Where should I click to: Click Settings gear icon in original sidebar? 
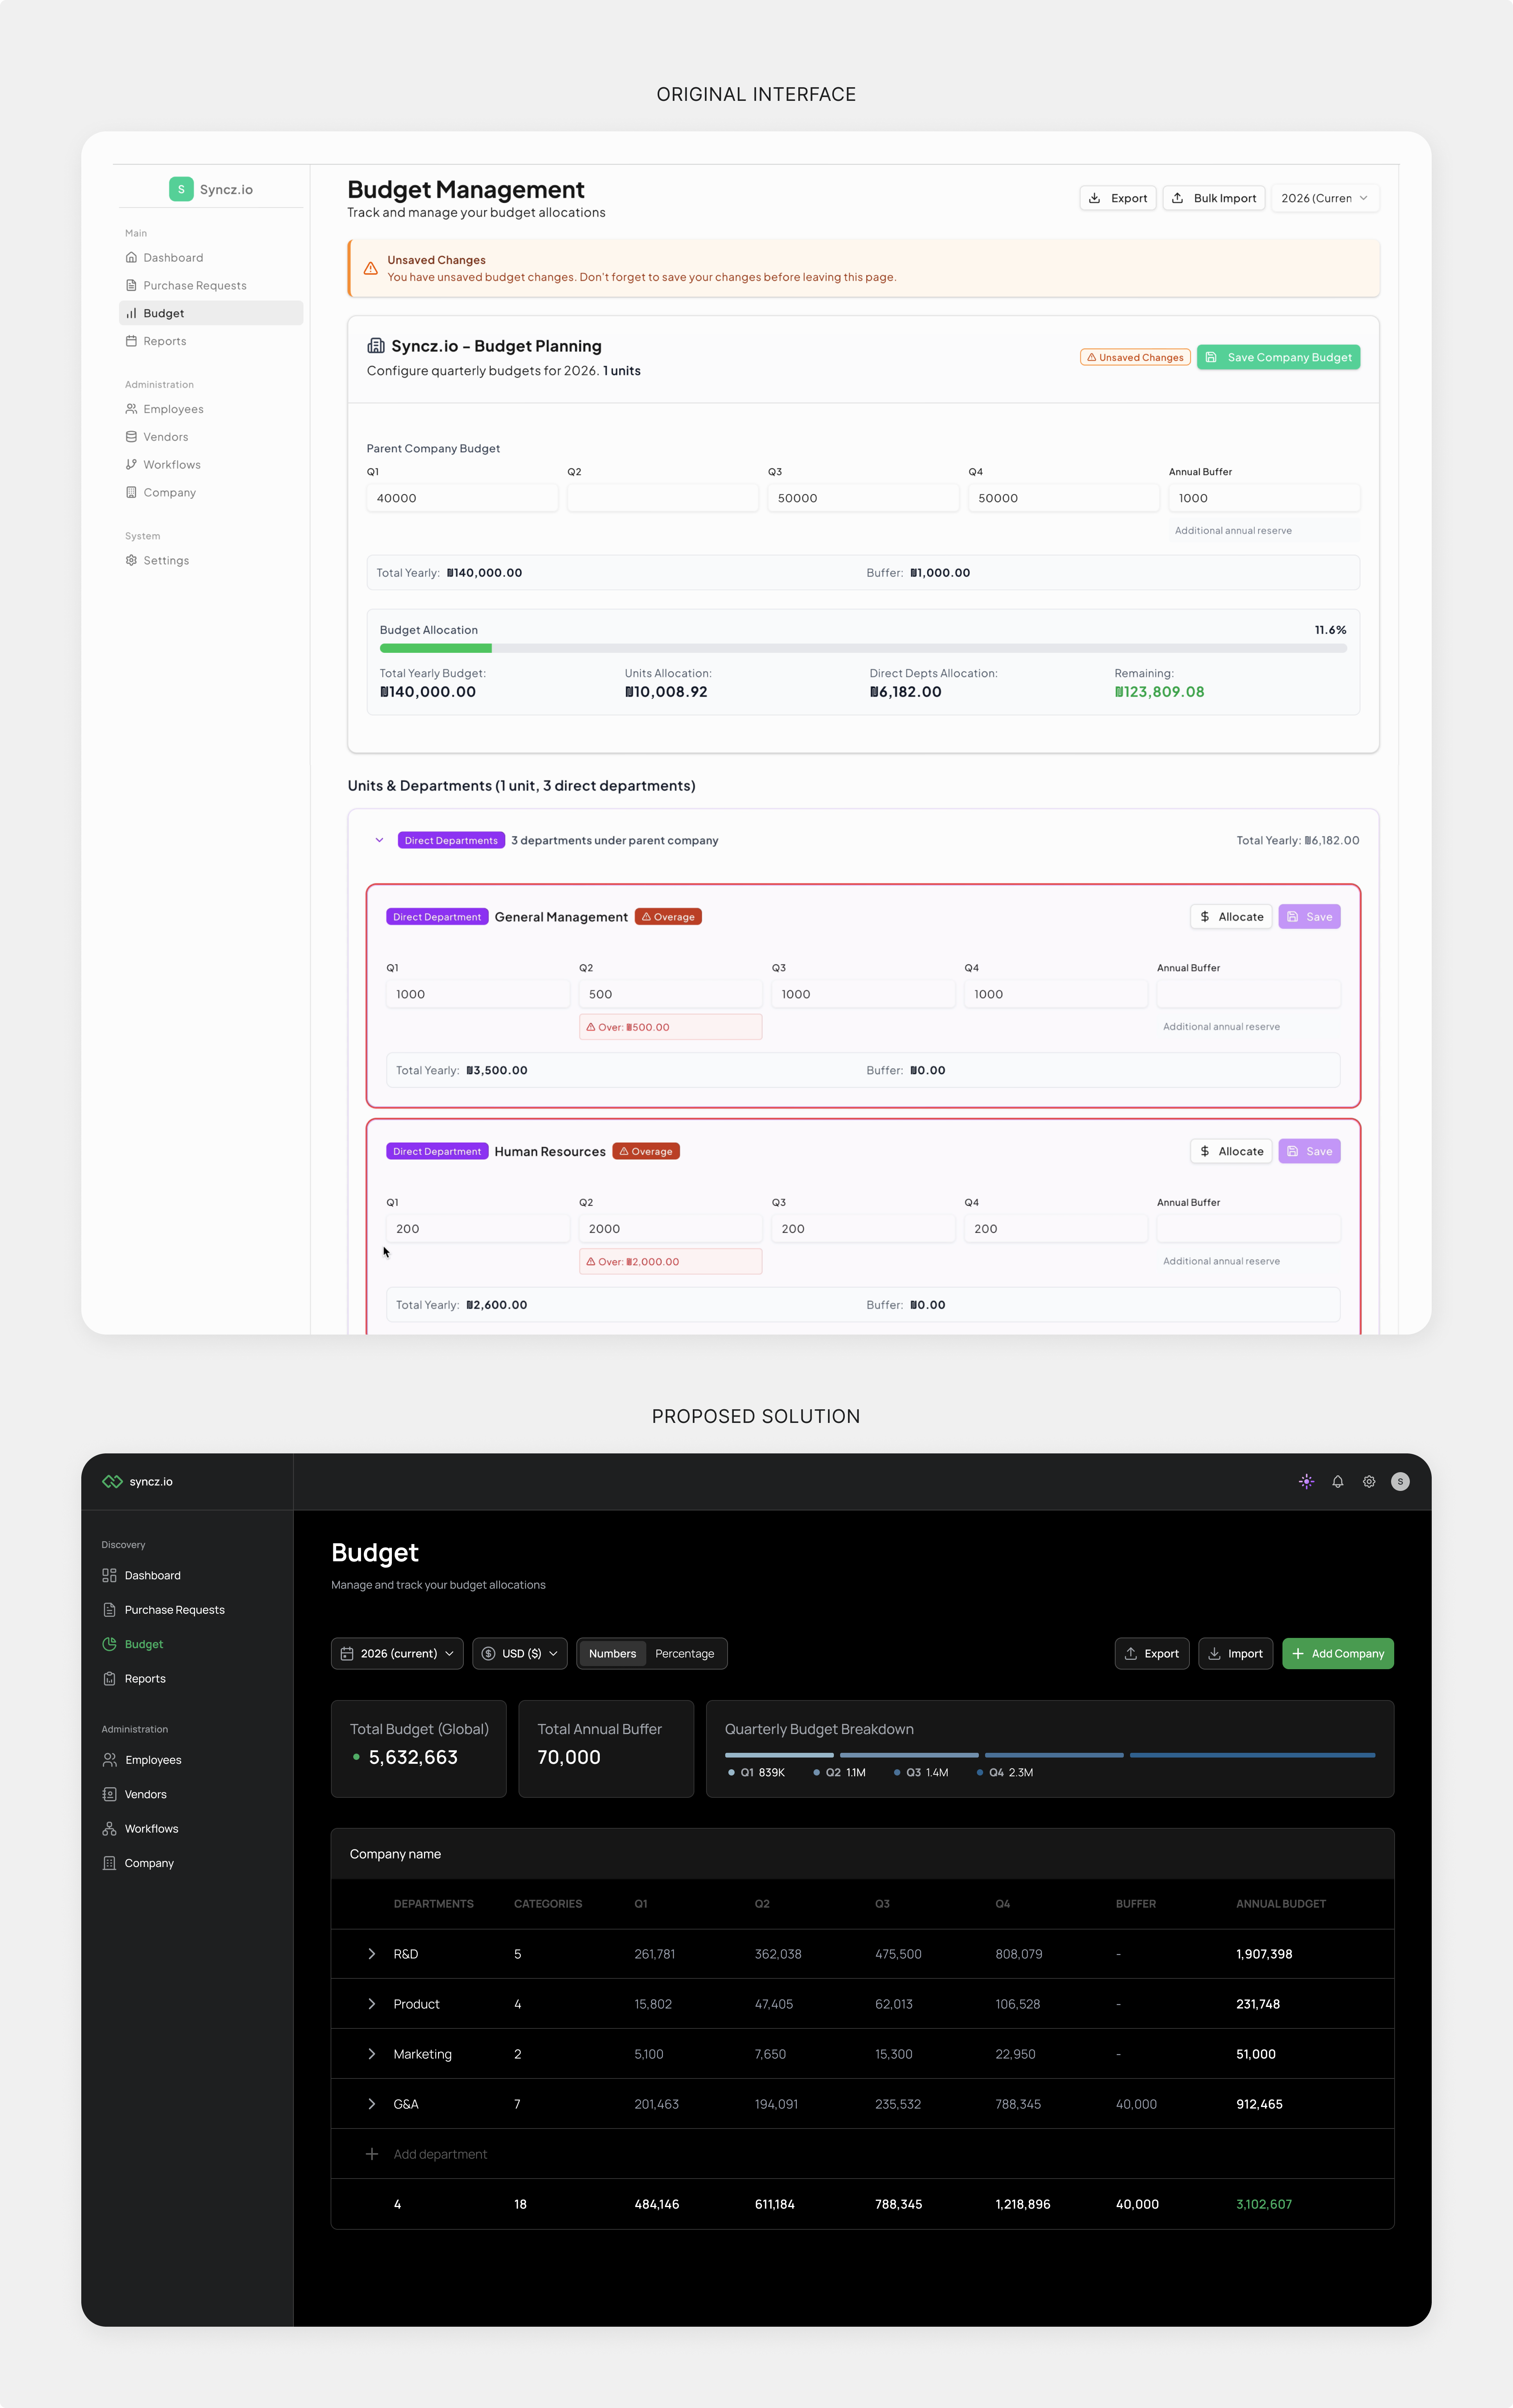click(x=131, y=560)
